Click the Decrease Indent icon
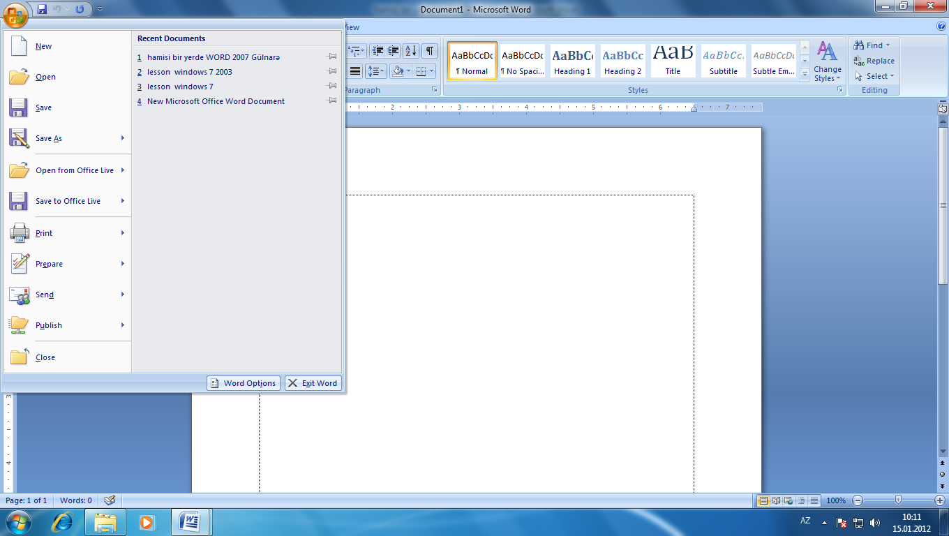 tap(378, 51)
